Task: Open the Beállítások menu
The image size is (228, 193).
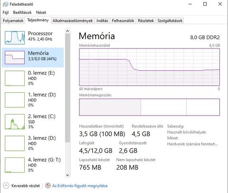Action: click(22, 12)
